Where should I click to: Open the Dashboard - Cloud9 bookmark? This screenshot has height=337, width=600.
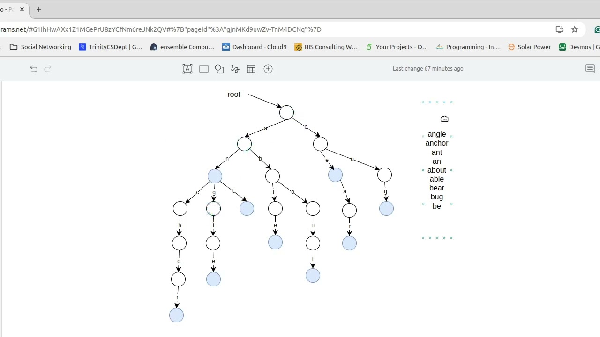[x=255, y=47]
